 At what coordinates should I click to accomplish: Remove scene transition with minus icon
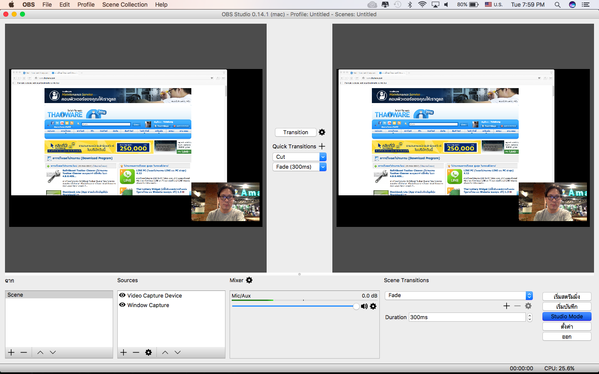(517, 306)
